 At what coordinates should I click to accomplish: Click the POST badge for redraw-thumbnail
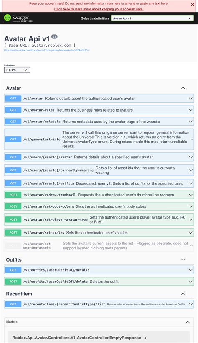(13, 195)
